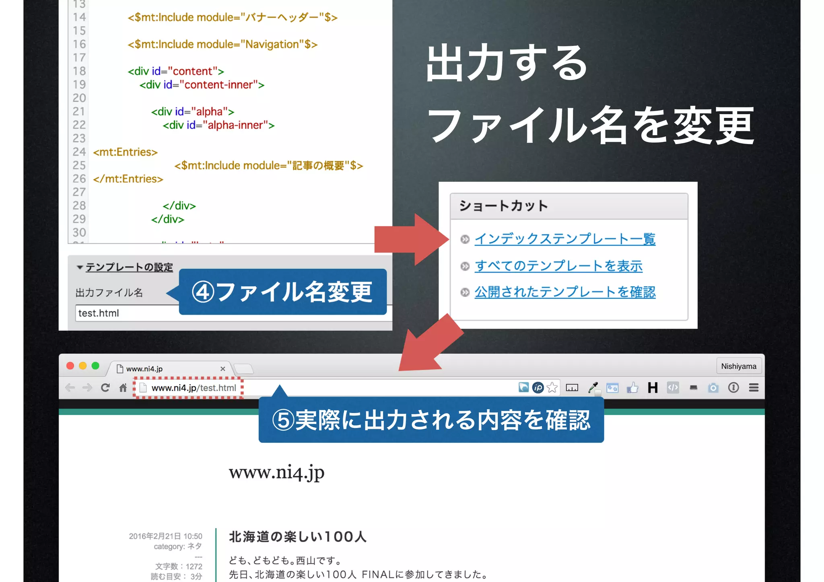Go to the browser home page icon
Image resolution: width=824 pixels, height=582 pixels.
(x=123, y=388)
